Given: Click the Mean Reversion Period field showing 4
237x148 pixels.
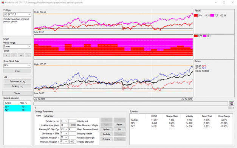Looking at the screenshot, I should click(72, 129).
